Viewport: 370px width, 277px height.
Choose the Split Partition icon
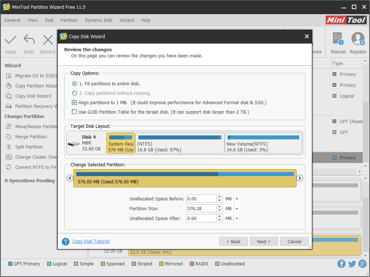9,147
